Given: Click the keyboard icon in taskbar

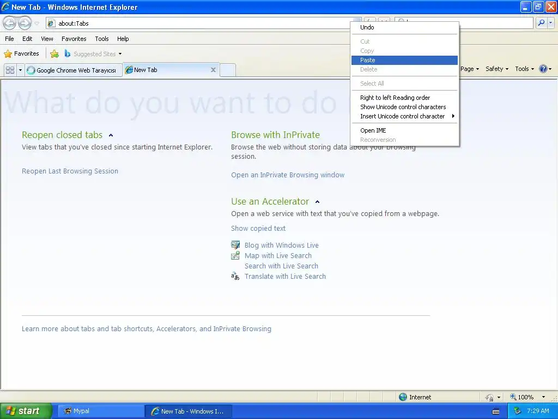Looking at the screenshot, I should coord(496,411).
